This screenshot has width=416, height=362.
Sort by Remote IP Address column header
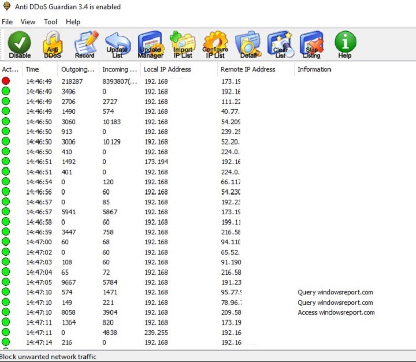[256, 69]
